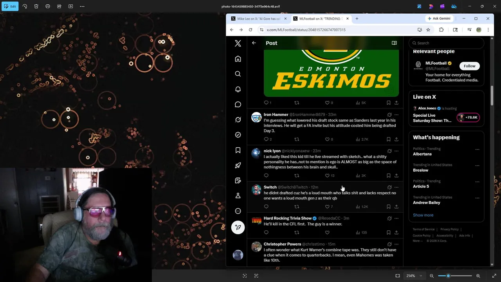The width and height of the screenshot is (501, 282).
Task: Open Chrome three-dot menu
Action: [488, 30]
